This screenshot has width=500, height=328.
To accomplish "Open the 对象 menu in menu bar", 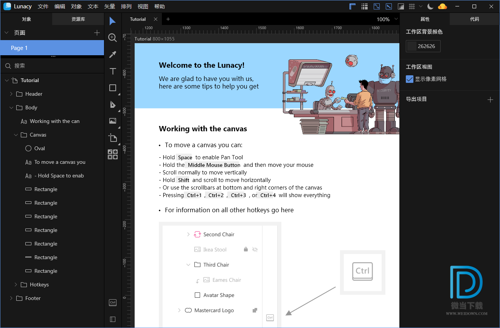I will [76, 6].
